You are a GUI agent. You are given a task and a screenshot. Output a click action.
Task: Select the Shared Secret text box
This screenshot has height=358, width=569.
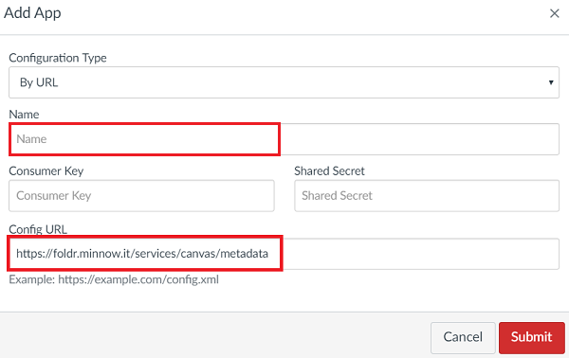click(427, 196)
